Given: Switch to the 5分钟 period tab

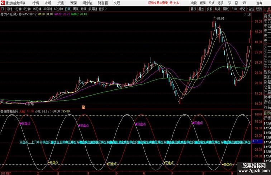Looking at the screenshot, I should point(27,9).
